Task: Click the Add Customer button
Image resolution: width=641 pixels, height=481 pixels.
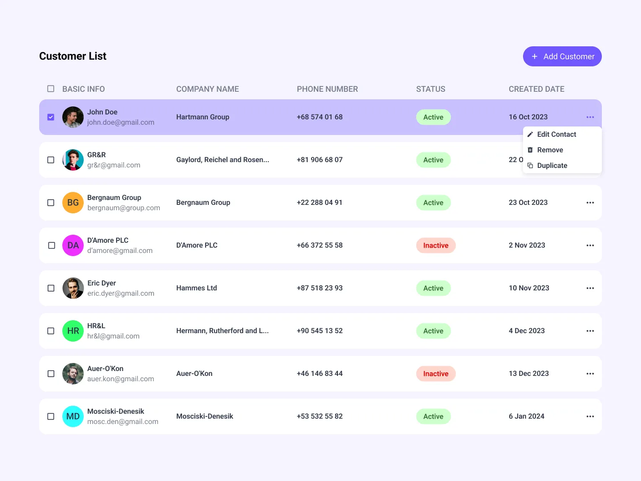Action: (562, 57)
